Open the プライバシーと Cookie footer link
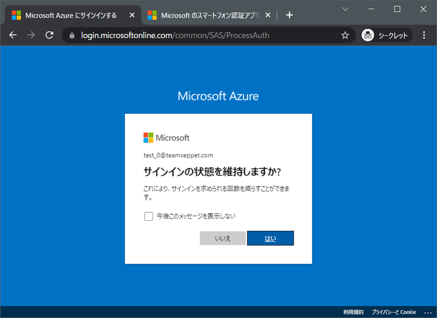Screen dimensions: 437x318 coord(394,312)
